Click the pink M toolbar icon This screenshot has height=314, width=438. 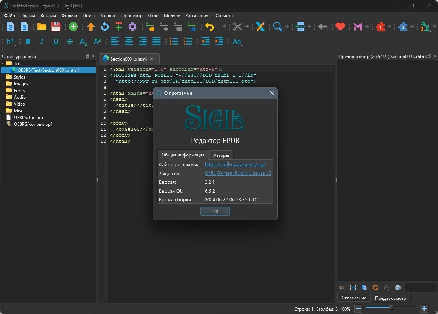point(358,27)
